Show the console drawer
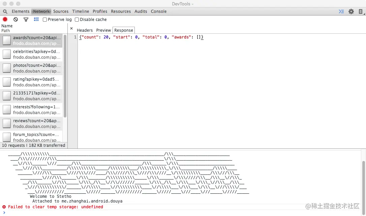The height and width of the screenshot is (216, 366). [x=341, y=11]
